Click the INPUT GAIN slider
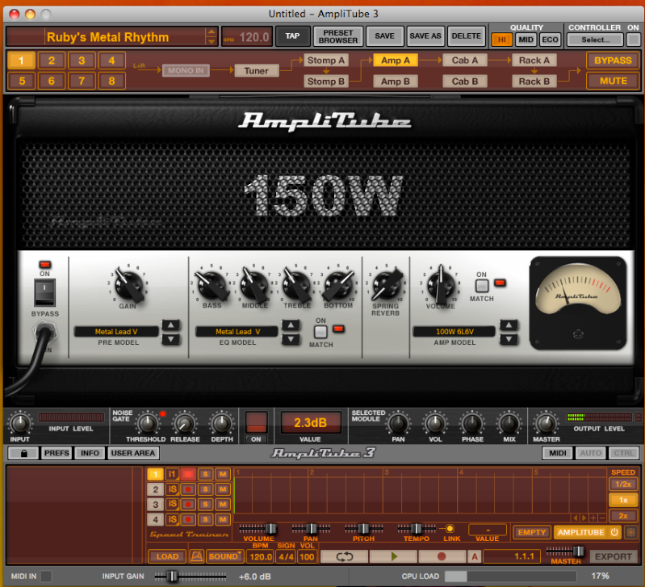 pos(191,576)
